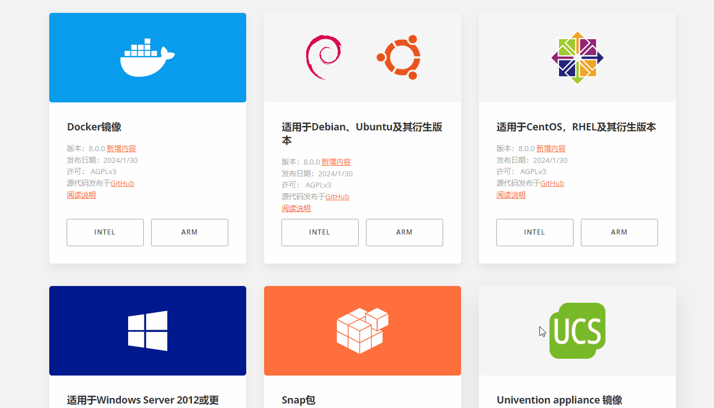Click 适用于Debian、Ubuntu及其衍生版本 heading
The height and width of the screenshot is (408, 714).
pyautogui.click(x=362, y=134)
